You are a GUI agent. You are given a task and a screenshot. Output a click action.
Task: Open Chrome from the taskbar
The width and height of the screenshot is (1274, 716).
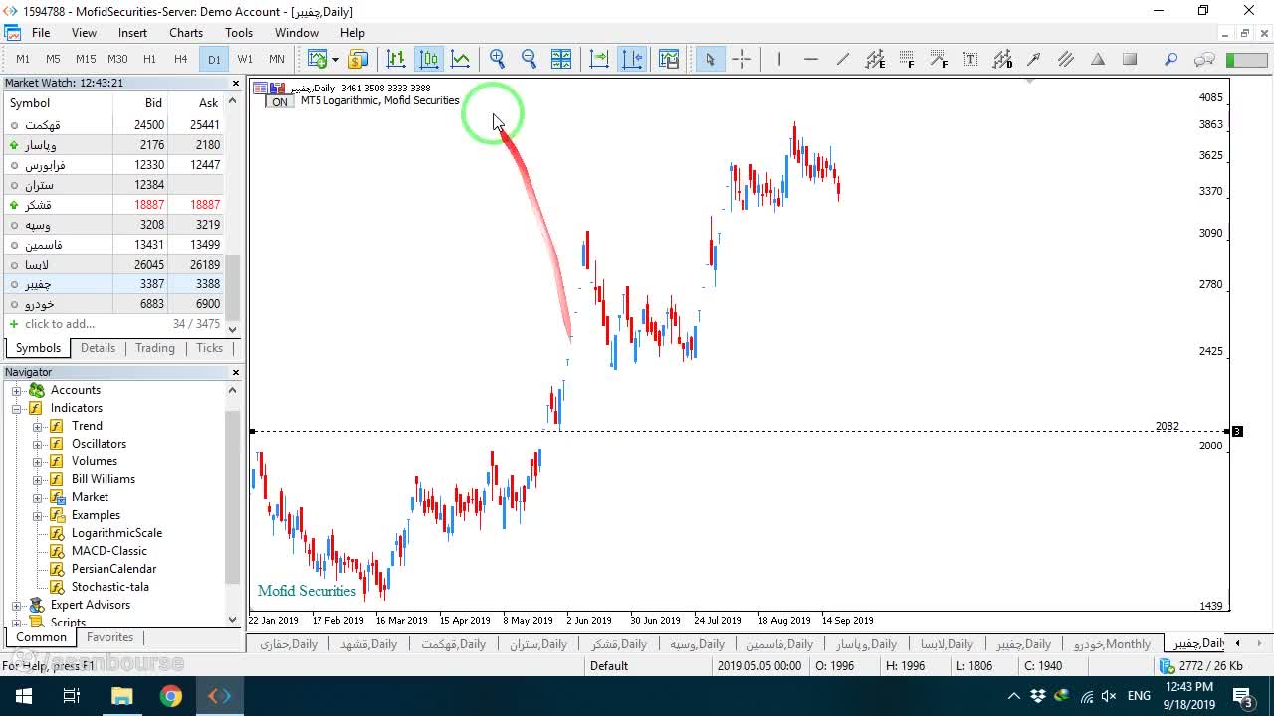[171, 696]
